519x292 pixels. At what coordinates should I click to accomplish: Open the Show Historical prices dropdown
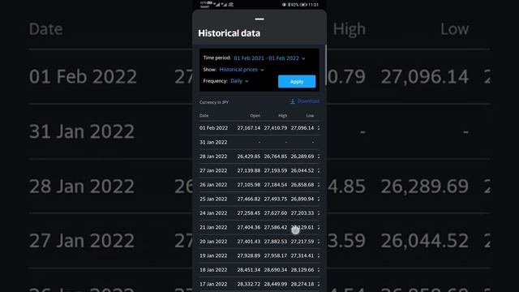tap(242, 70)
